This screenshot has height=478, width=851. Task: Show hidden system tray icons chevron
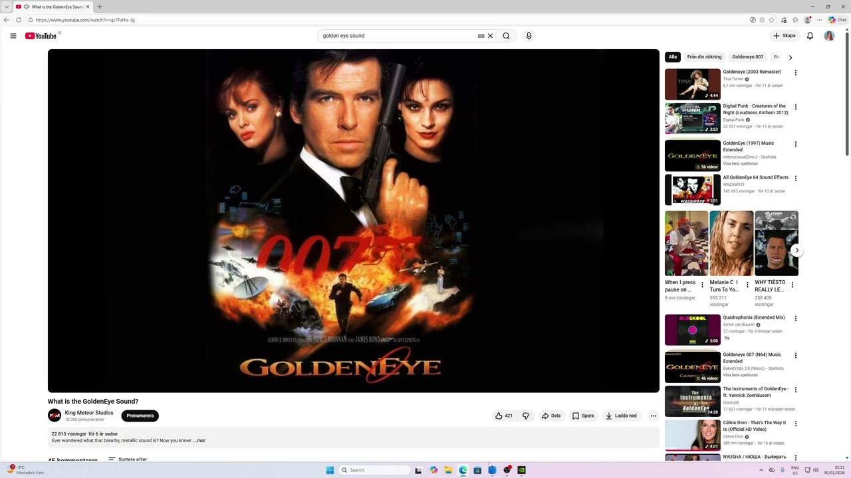[761, 470]
